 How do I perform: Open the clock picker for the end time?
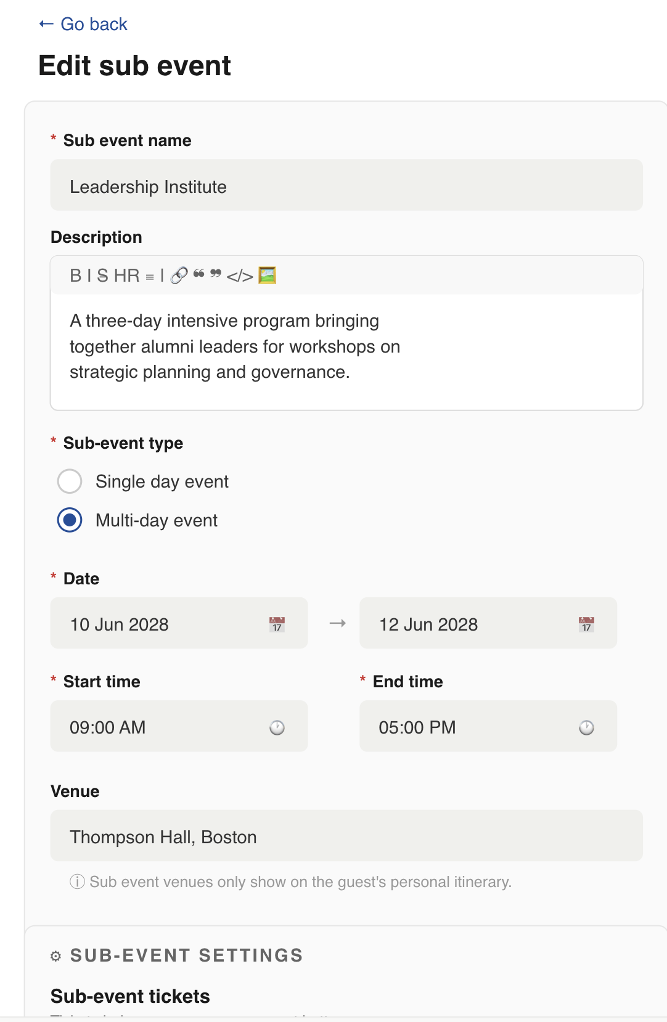pos(586,727)
